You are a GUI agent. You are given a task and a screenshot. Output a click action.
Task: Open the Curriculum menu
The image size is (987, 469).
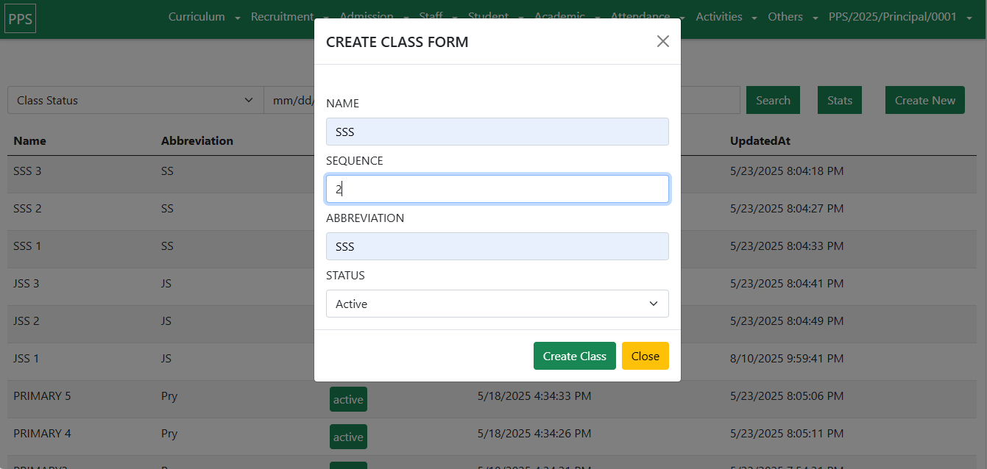(204, 17)
